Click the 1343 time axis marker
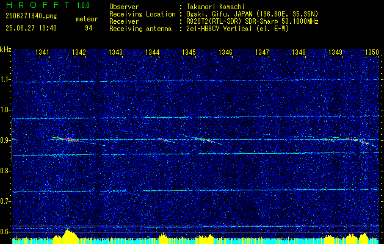The width and height of the screenshot is (384, 244). [x=115, y=52]
